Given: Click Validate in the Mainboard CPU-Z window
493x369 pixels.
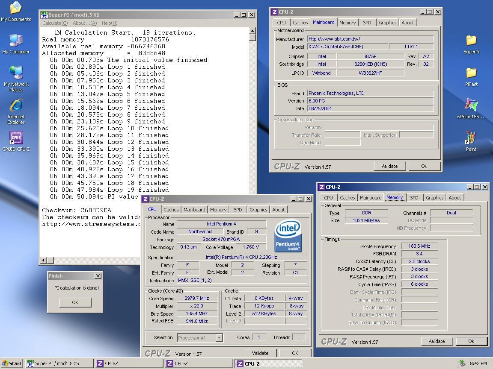Looking at the screenshot, I should pos(389,166).
